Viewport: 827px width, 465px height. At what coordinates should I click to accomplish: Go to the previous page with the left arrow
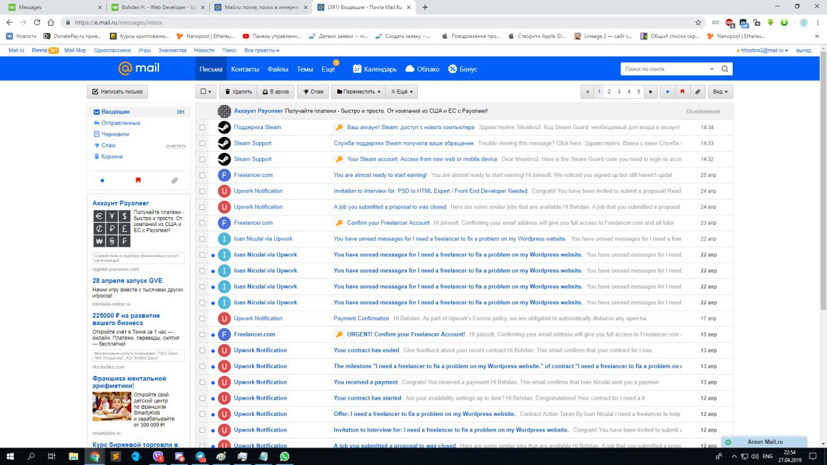pyautogui.click(x=587, y=92)
